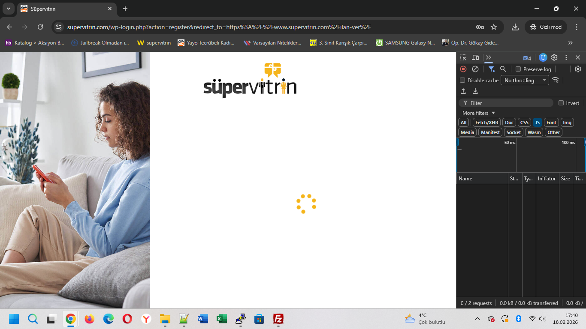
Task: Check the Disable cache option
Action: [x=462, y=80]
